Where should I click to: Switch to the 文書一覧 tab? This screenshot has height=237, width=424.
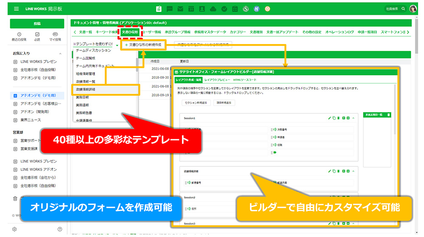click(86, 32)
